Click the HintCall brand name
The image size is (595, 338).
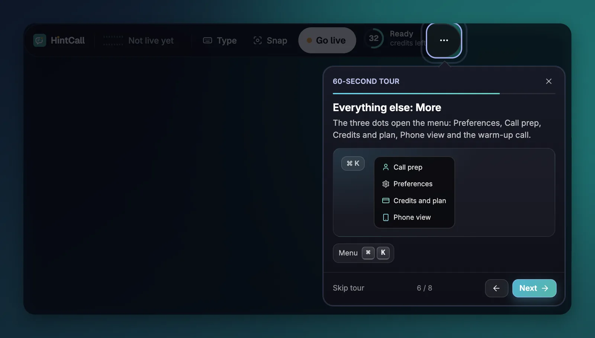68,40
